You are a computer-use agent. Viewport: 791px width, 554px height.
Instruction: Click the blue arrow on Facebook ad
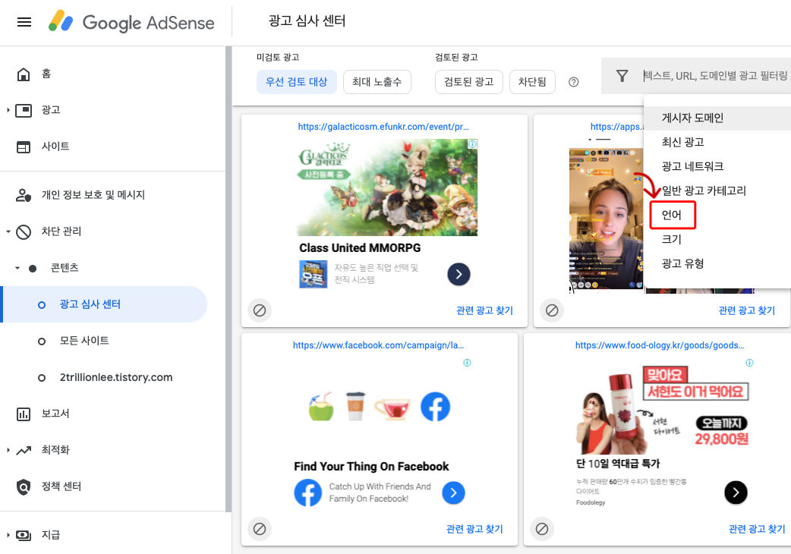click(x=453, y=493)
